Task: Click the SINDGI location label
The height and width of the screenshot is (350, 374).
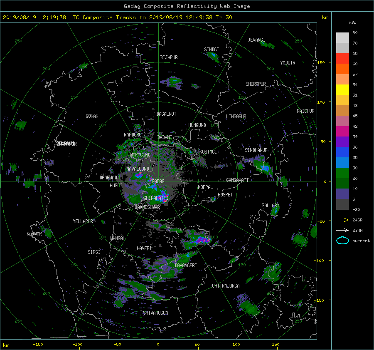Action: [212, 50]
